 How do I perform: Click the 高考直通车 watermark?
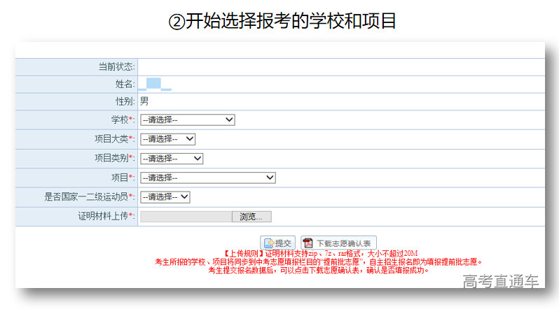click(501, 282)
